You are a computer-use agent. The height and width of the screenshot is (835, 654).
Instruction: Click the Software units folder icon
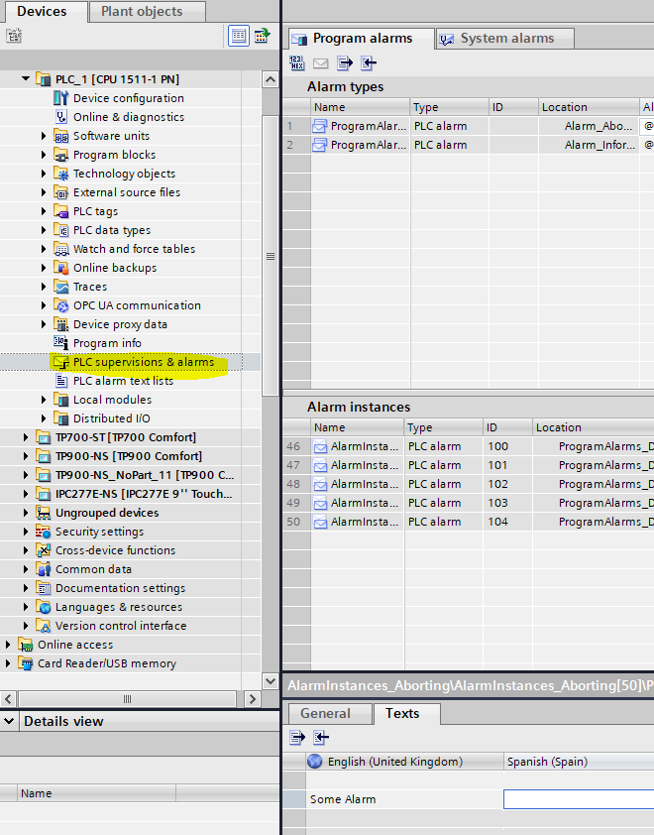[x=61, y=136]
